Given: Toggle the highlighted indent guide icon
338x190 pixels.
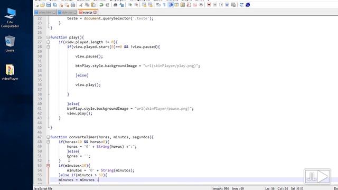Looking at the screenshot, I should pyautogui.click(x=171, y=5).
